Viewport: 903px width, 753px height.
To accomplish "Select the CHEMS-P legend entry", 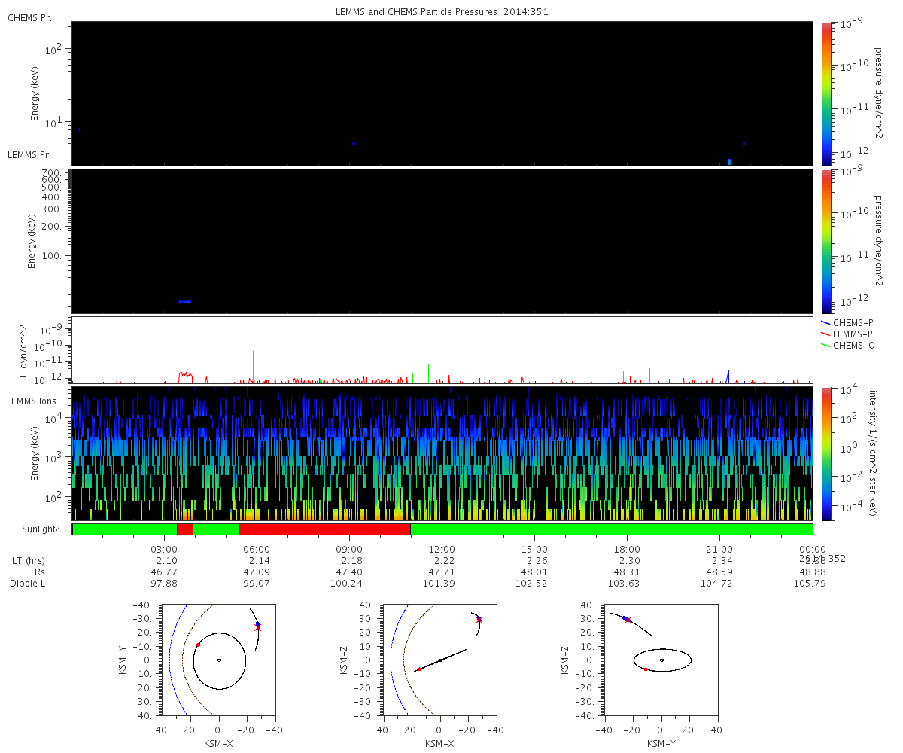I will point(847,322).
